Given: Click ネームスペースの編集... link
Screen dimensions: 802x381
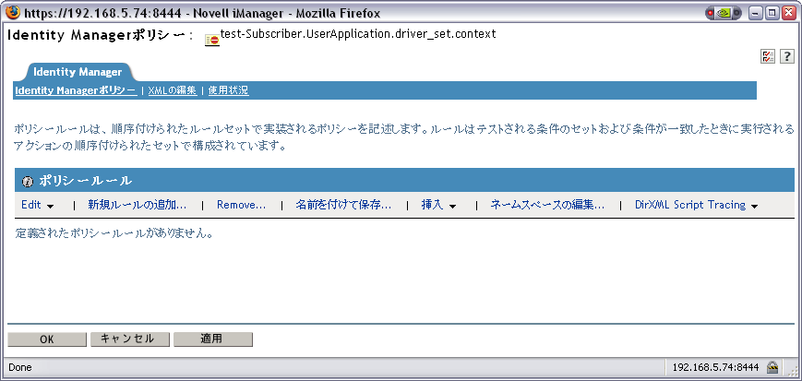Looking at the screenshot, I should tap(547, 205).
